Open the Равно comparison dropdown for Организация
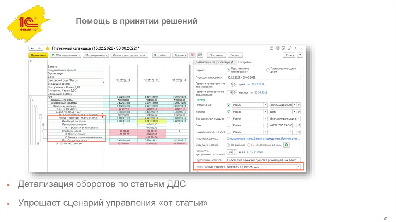This screenshot has width=396, height=222. coord(265,105)
